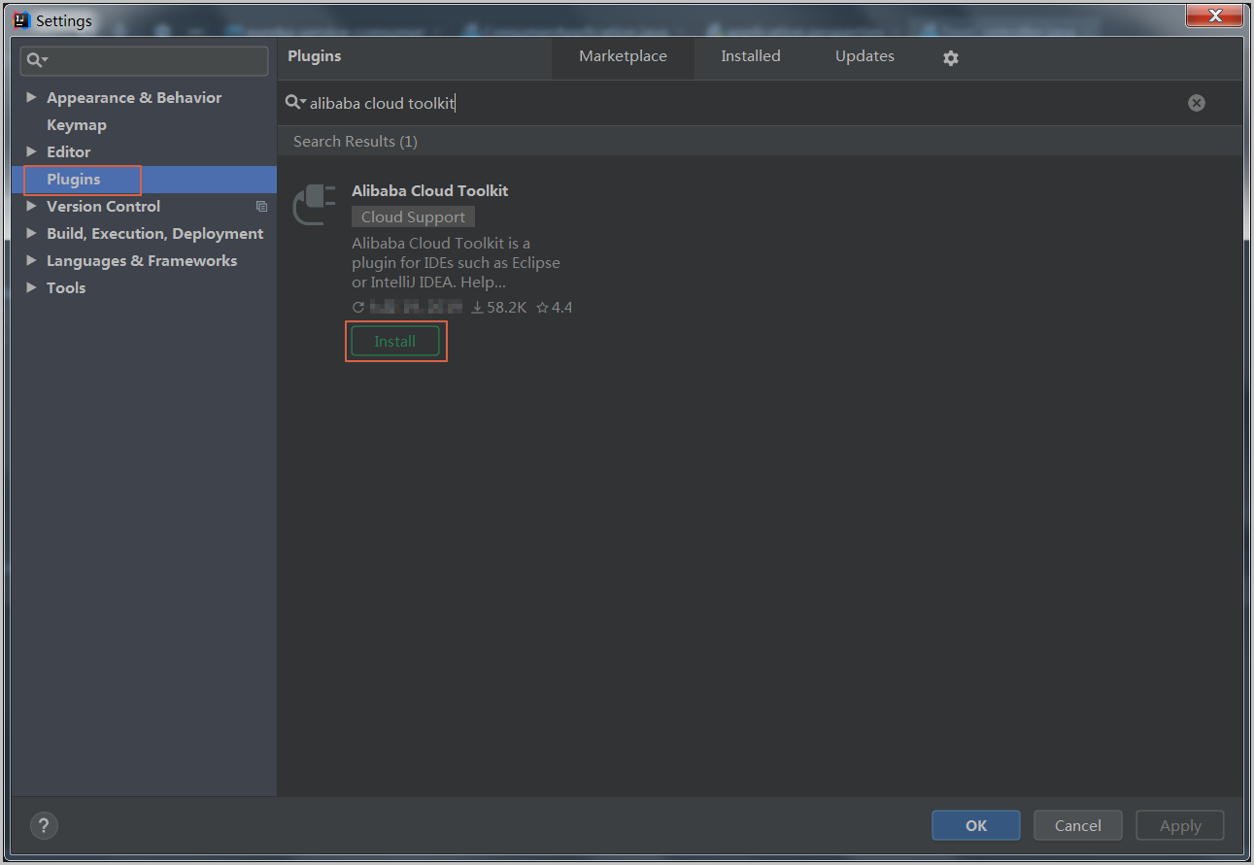Viewport: 1254px width, 865px height.
Task: Select Editor settings category
Action: [x=68, y=152]
